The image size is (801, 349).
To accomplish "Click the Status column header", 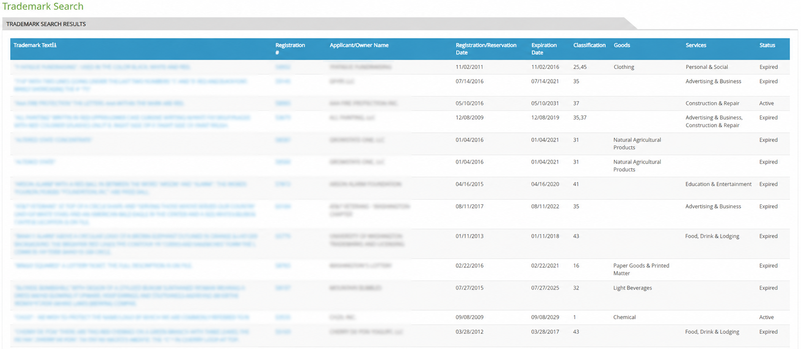I will (x=767, y=45).
